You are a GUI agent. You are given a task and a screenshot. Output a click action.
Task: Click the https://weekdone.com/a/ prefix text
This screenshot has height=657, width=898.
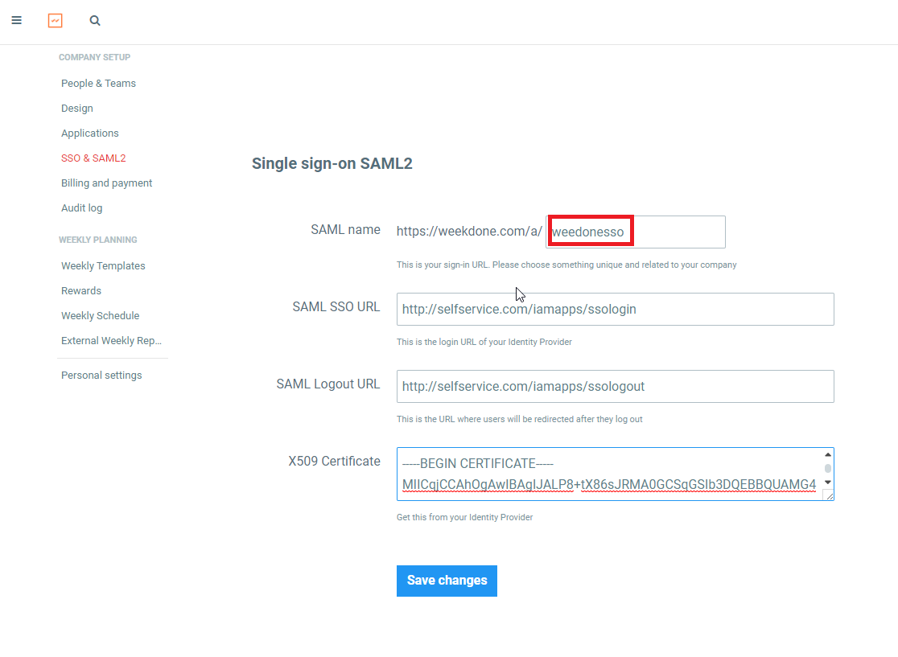[x=469, y=232]
